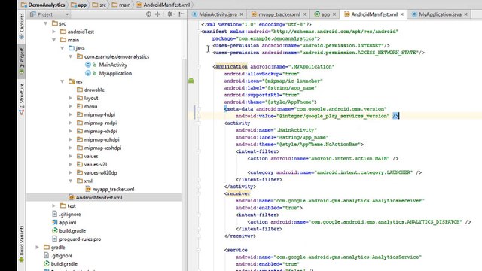Open the Captures side tab
This screenshot has width=482, height=271.
pyautogui.click(x=22, y=26)
